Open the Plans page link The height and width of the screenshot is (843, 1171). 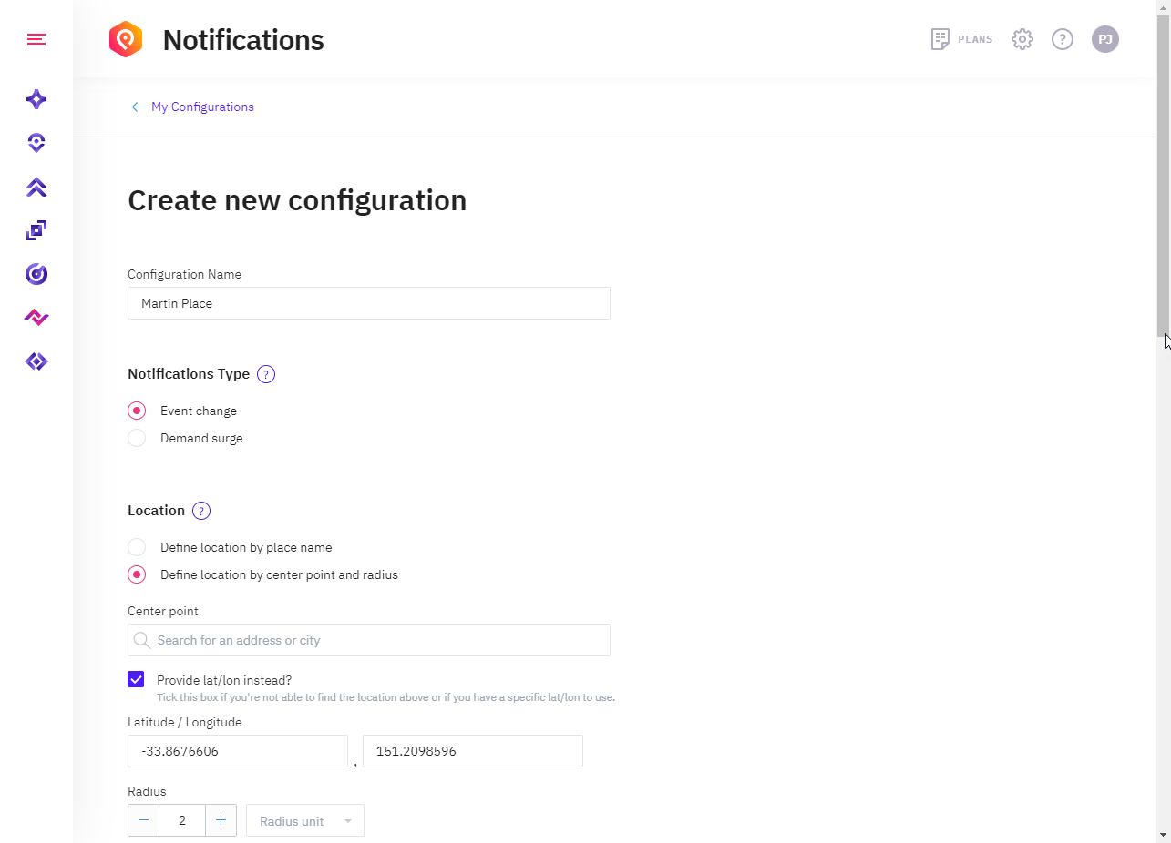[x=962, y=39]
